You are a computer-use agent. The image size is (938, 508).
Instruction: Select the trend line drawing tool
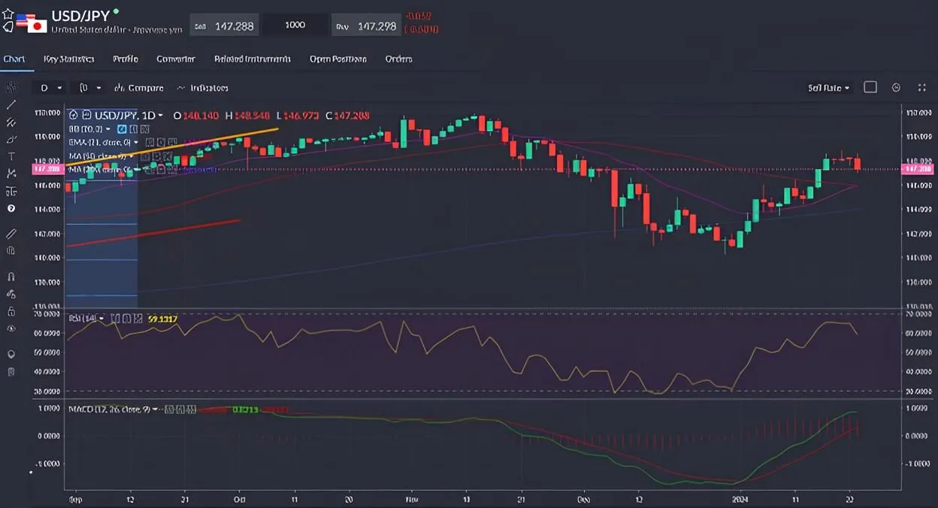point(11,105)
